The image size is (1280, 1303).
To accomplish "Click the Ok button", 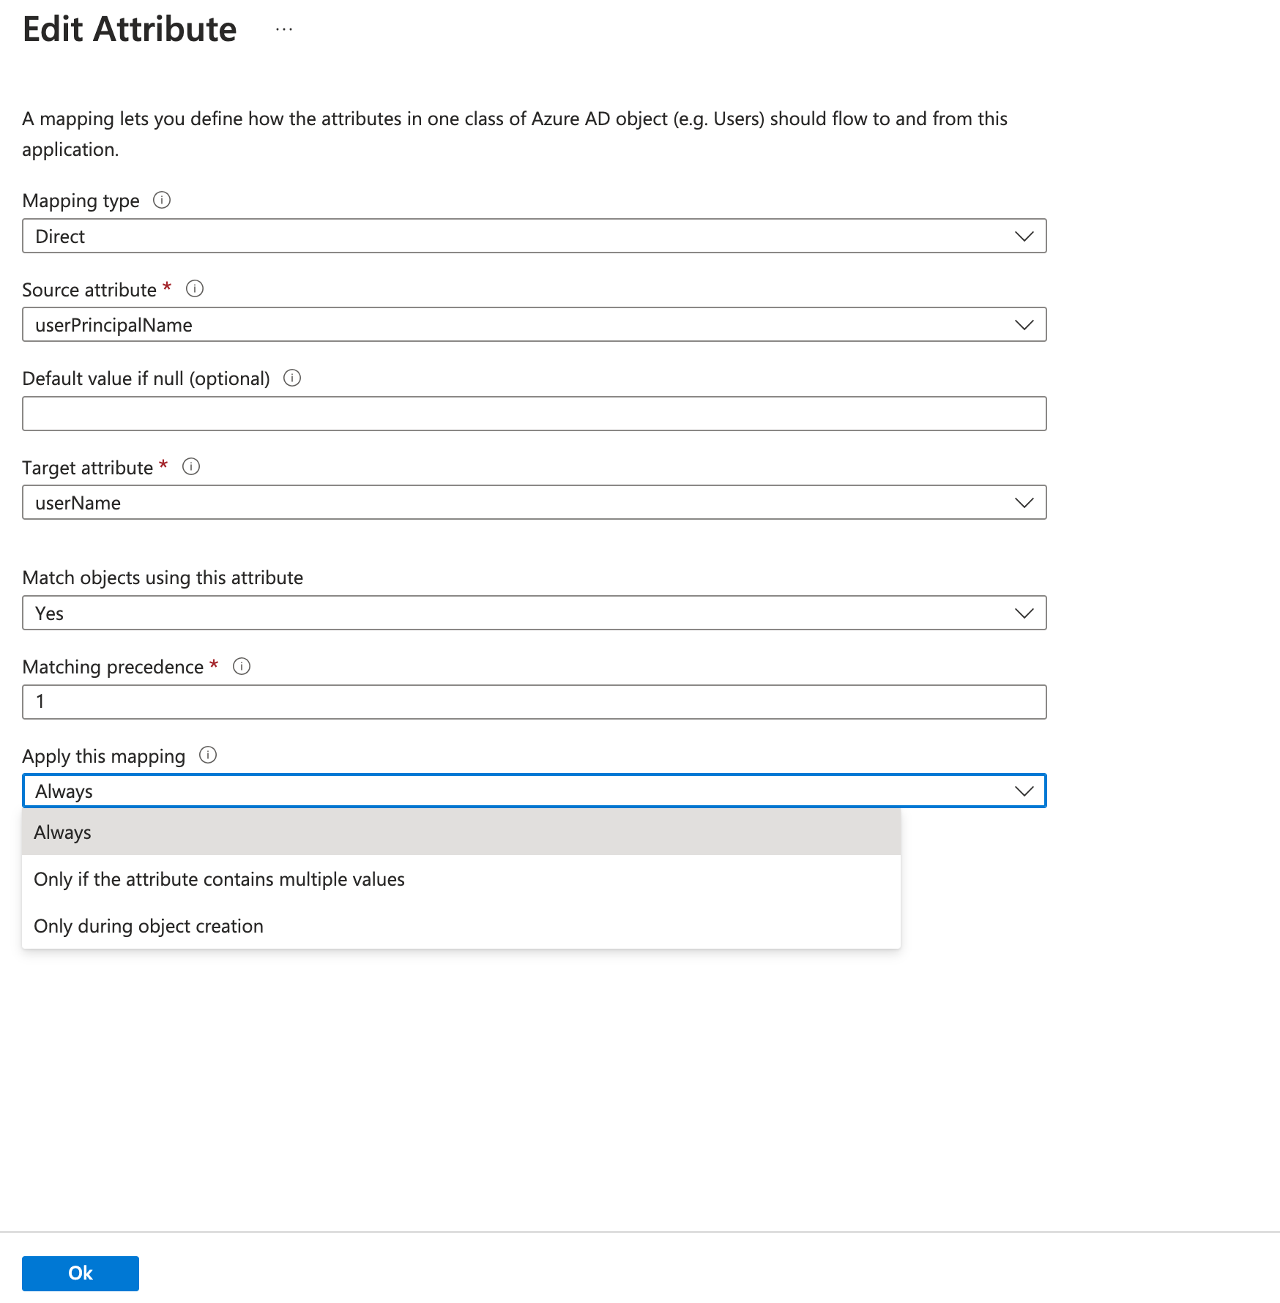I will tap(81, 1273).
